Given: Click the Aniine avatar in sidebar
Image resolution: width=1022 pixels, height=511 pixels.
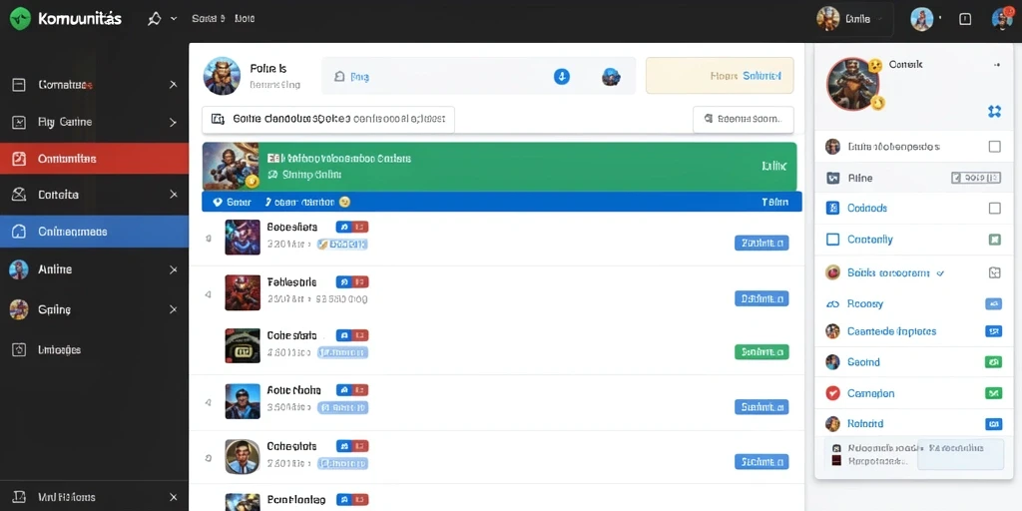Looking at the screenshot, I should [19, 269].
